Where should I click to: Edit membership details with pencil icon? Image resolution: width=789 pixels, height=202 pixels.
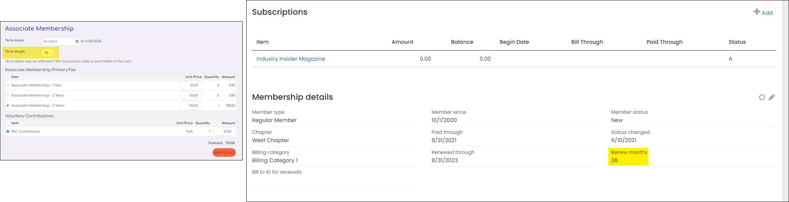[772, 97]
